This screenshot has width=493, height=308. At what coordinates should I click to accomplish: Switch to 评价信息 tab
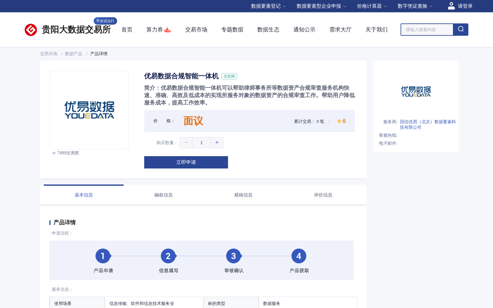323,195
